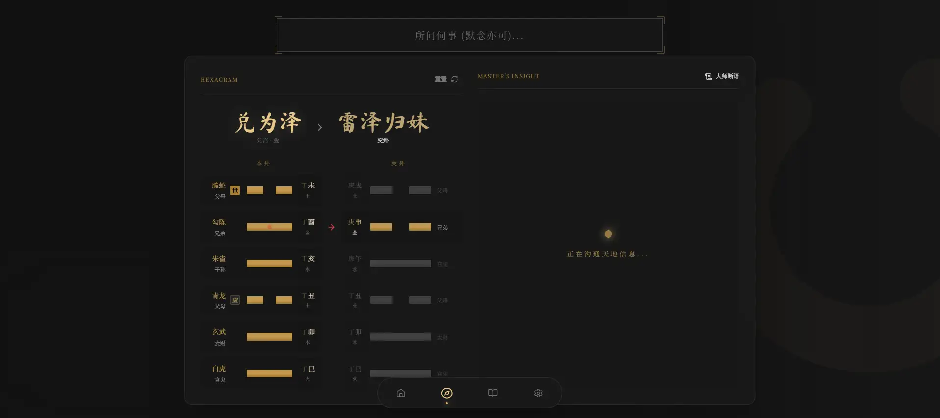This screenshot has height=418, width=940.
Task: Click the 妻财 relation under 玄武
Action: [x=220, y=343]
